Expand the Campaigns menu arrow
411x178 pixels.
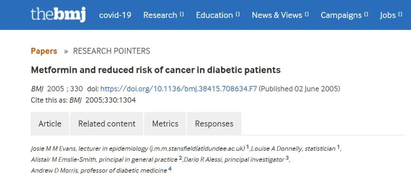[x=366, y=14]
